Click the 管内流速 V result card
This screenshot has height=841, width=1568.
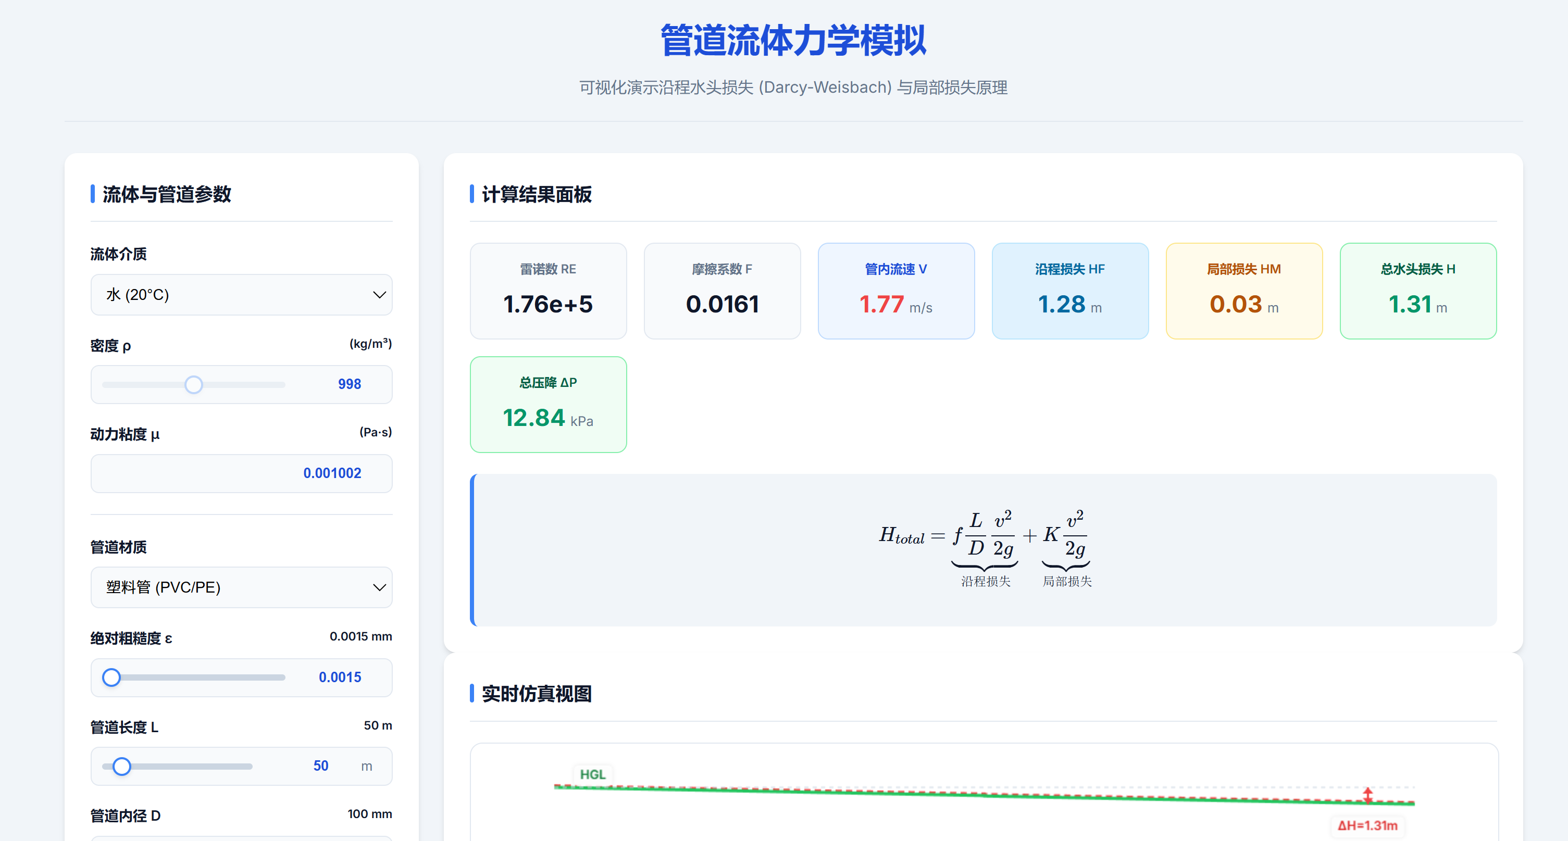(895, 291)
